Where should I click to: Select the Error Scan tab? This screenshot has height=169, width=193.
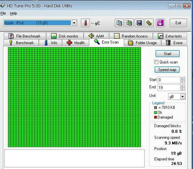(106, 42)
